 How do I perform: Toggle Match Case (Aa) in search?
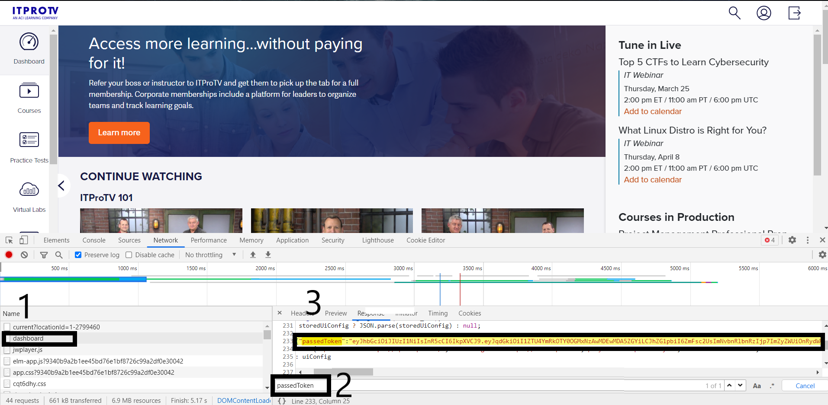point(757,386)
